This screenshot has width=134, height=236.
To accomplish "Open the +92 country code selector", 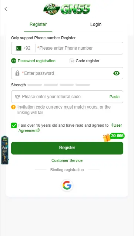I will [27, 48].
